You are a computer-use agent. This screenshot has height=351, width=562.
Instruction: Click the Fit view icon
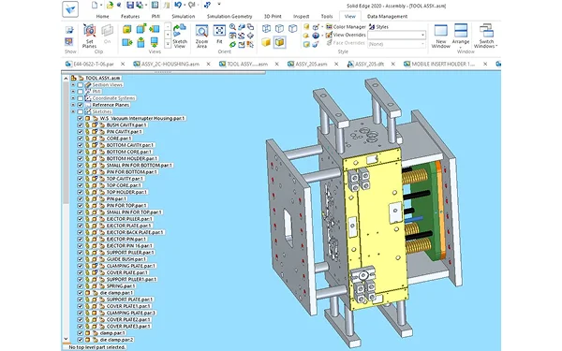(219, 35)
